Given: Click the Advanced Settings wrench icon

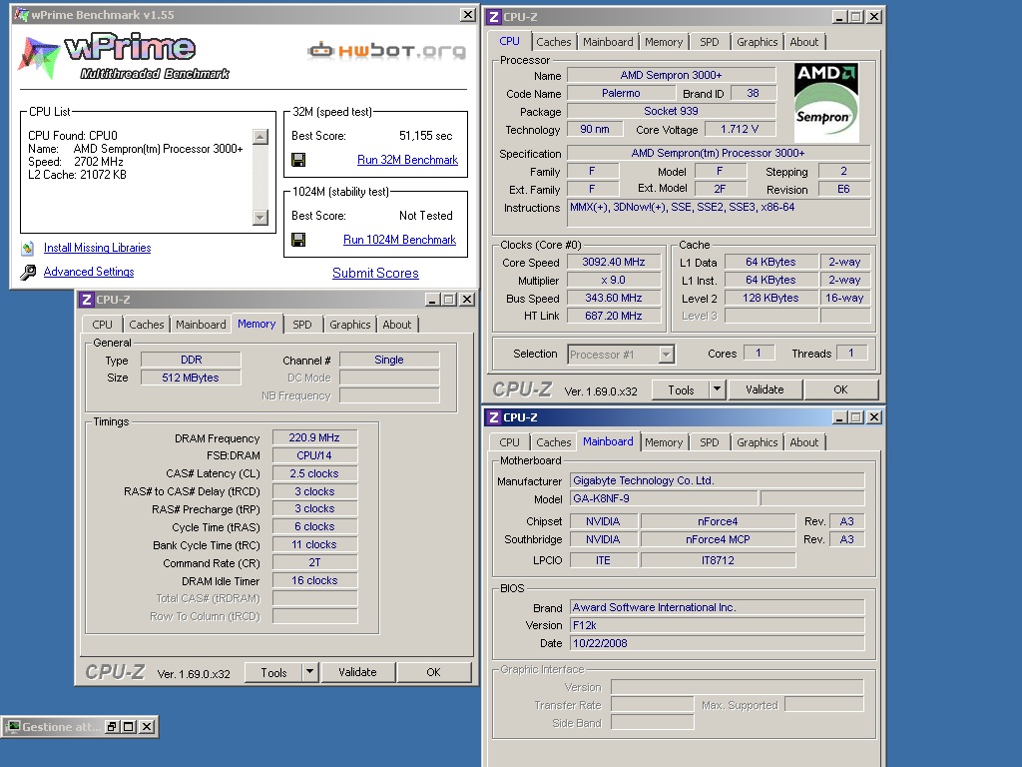Looking at the screenshot, I should (x=28, y=272).
